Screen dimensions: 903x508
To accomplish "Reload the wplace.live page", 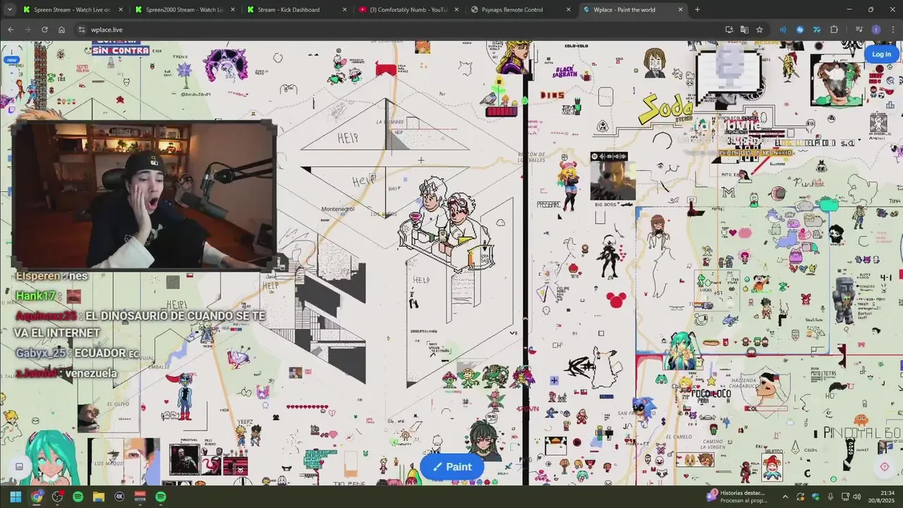I will pyautogui.click(x=44, y=30).
